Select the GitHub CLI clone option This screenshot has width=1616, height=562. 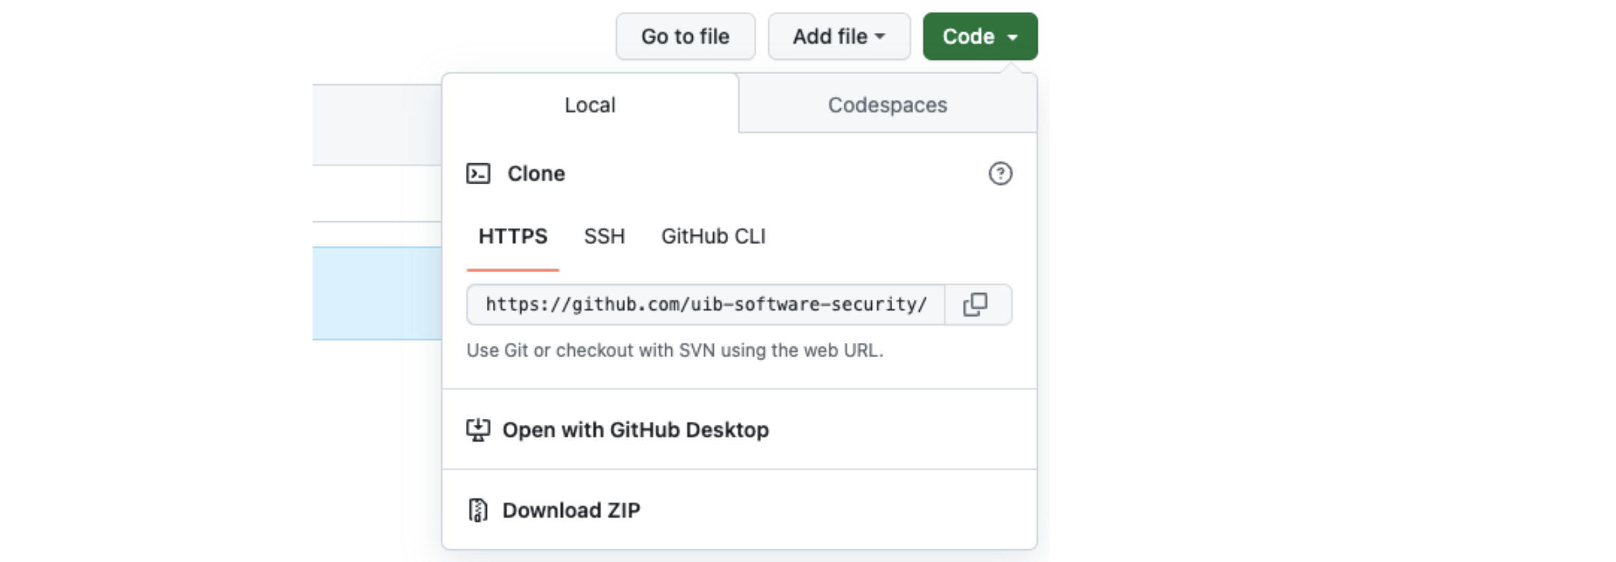(713, 237)
